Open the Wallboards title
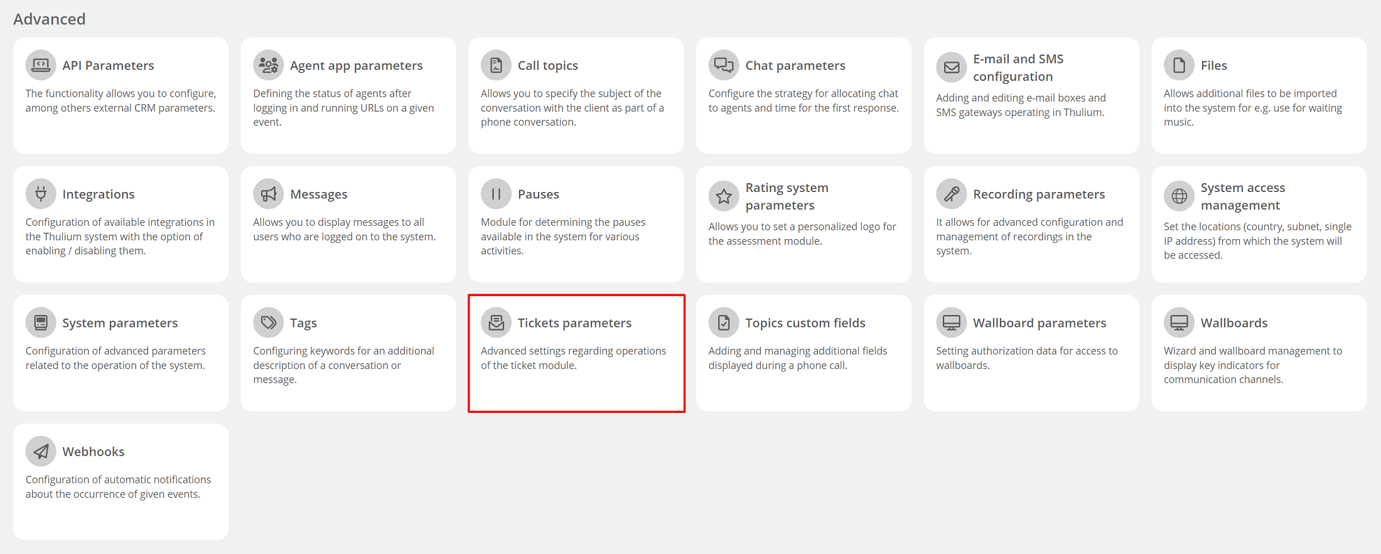This screenshot has width=1381, height=554. (1234, 322)
